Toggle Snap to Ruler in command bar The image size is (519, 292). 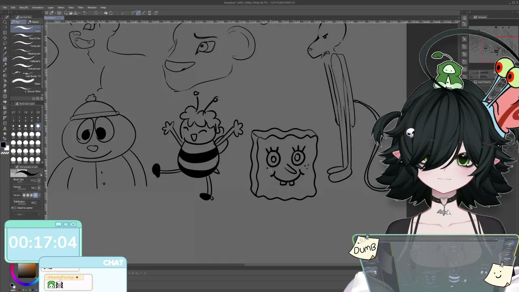pyautogui.click(x=133, y=13)
